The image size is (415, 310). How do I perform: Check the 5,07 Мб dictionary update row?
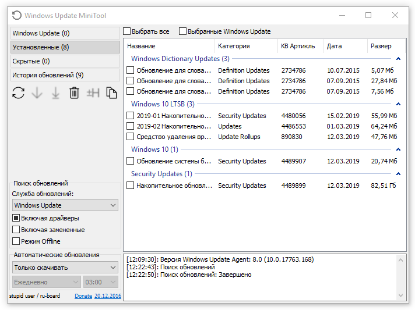coord(130,70)
